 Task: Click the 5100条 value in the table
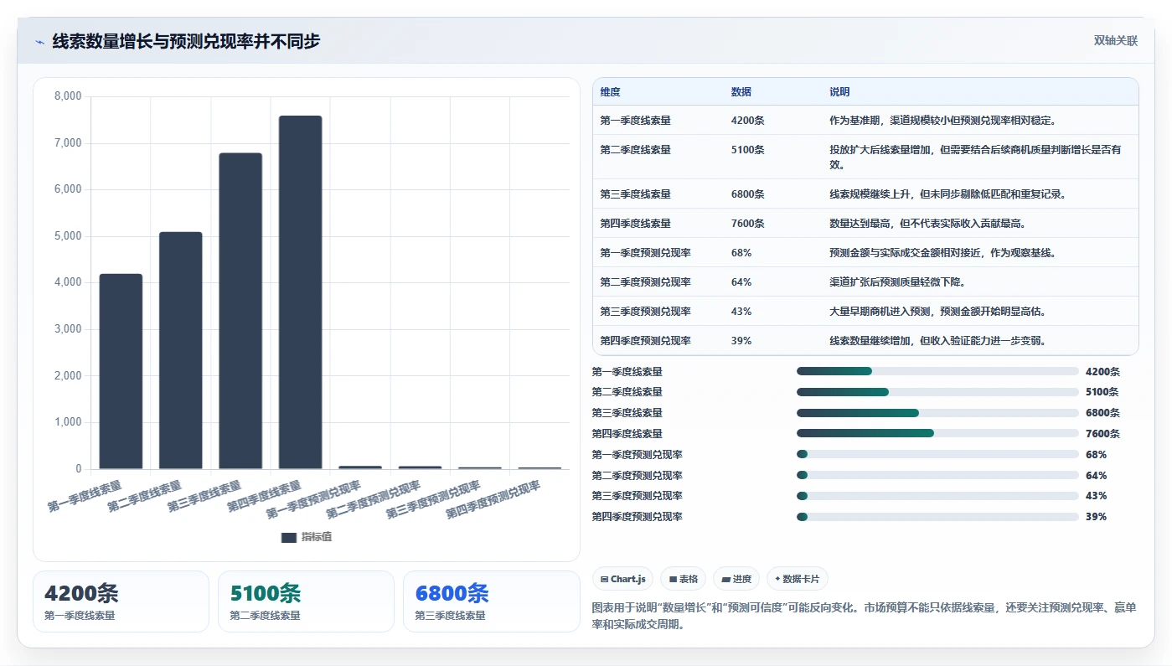(x=747, y=150)
